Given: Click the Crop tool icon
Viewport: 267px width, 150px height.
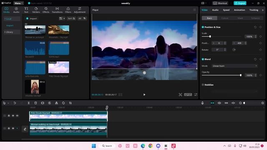Looking at the screenshot, I should pos(71,103).
